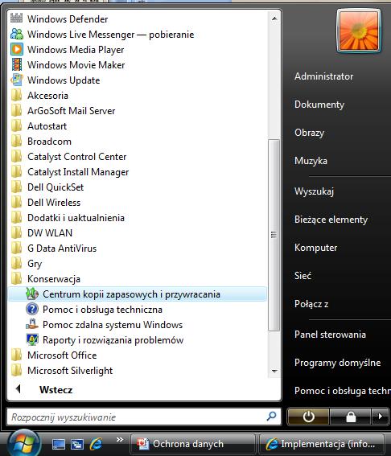Click the Centrum kopii zapasowych icon
Viewport: 391px width, 456px height.
[31, 294]
